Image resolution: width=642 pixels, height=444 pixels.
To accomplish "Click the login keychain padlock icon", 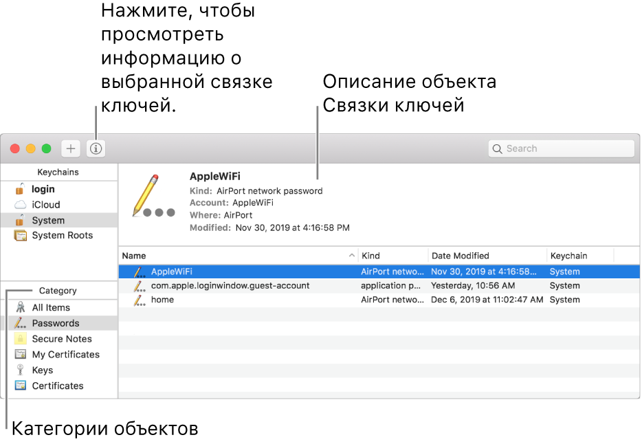I will point(20,188).
